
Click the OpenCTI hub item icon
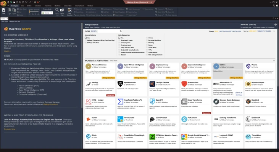(152, 101)
